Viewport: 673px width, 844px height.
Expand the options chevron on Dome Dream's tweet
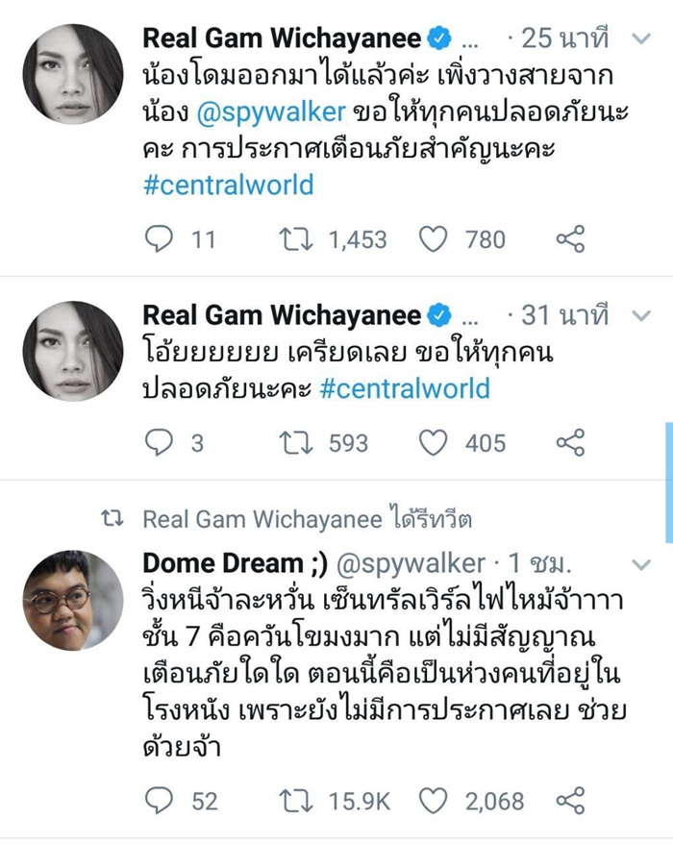coord(641,564)
